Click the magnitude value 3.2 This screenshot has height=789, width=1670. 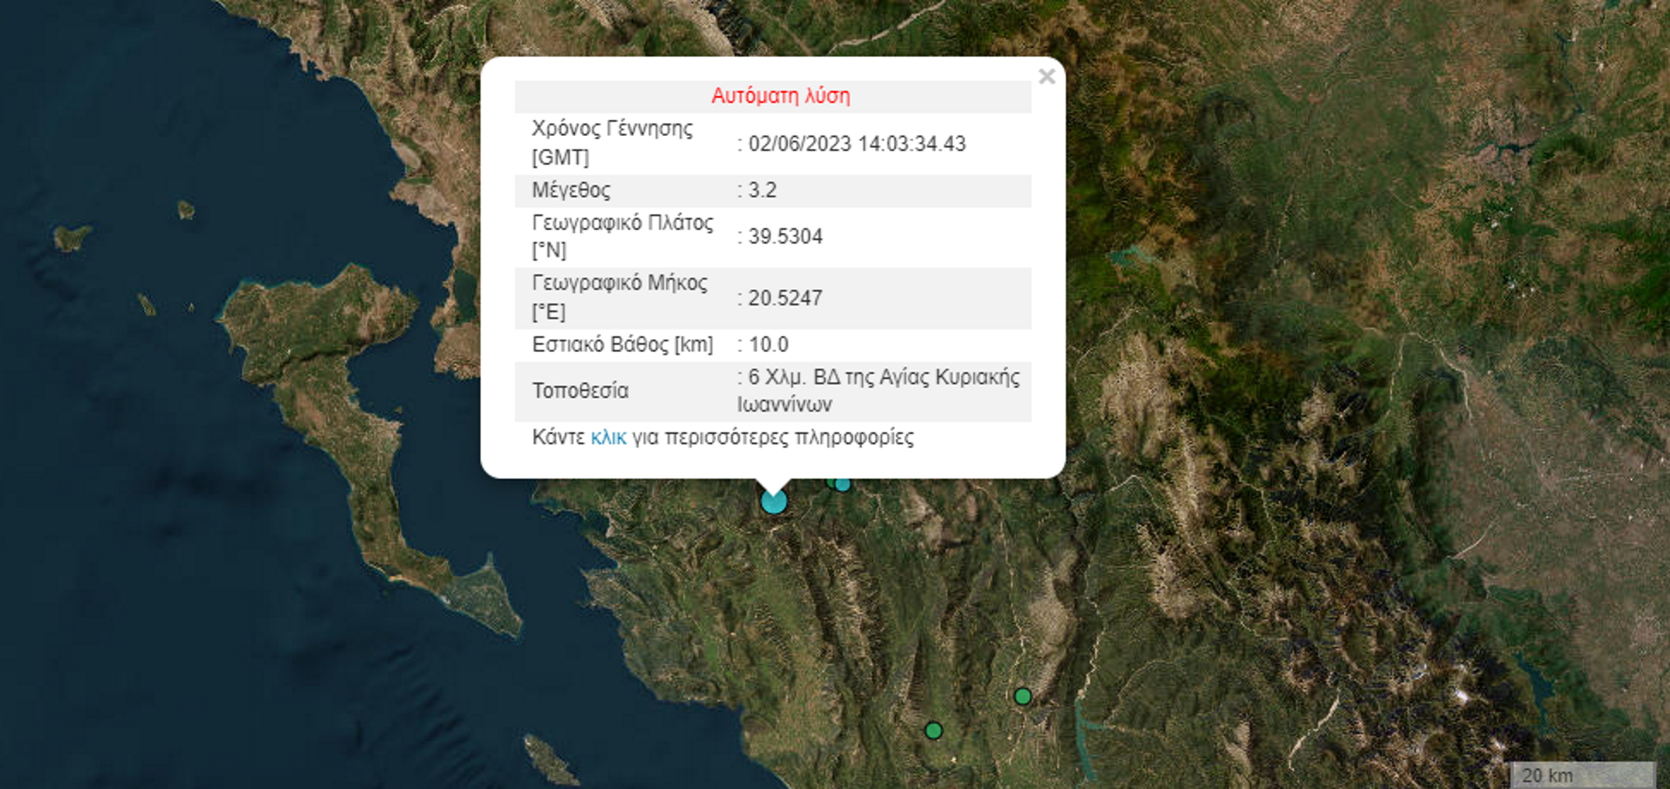click(x=763, y=191)
